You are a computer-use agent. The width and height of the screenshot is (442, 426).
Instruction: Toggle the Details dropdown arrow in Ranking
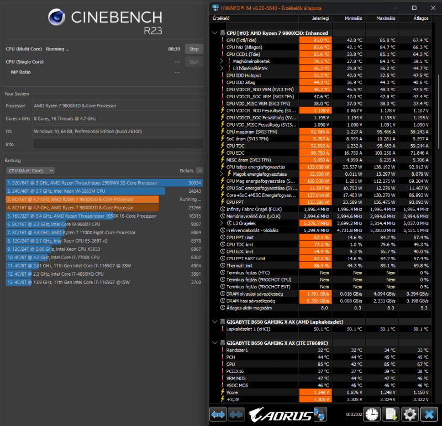[199, 171]
